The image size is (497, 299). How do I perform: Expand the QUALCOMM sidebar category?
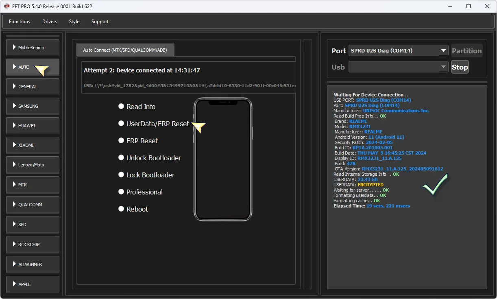click(x=33, y=205)
